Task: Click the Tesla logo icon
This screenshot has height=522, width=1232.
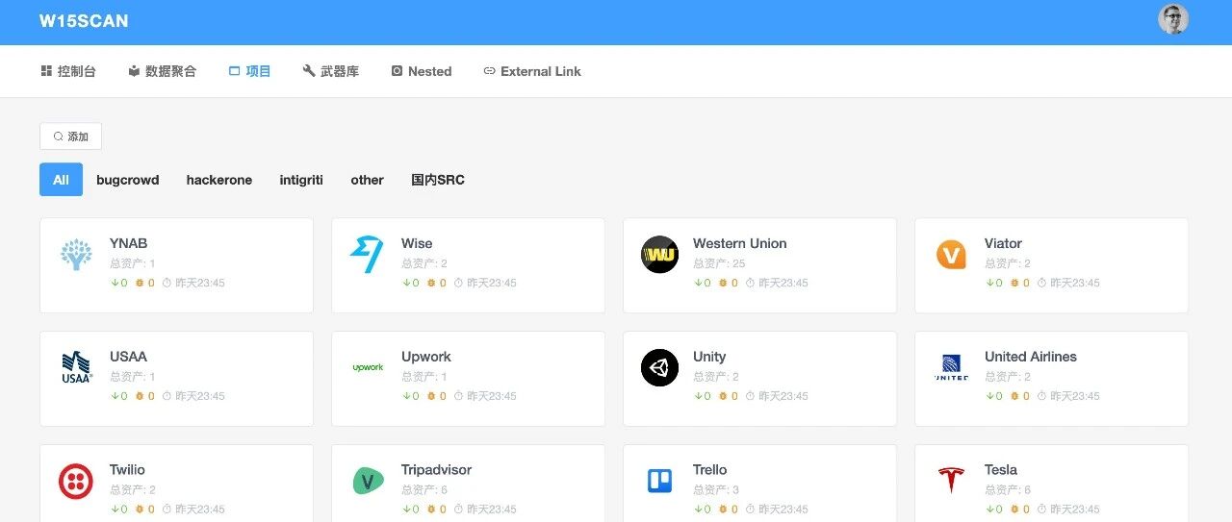Action: (951, 481)
